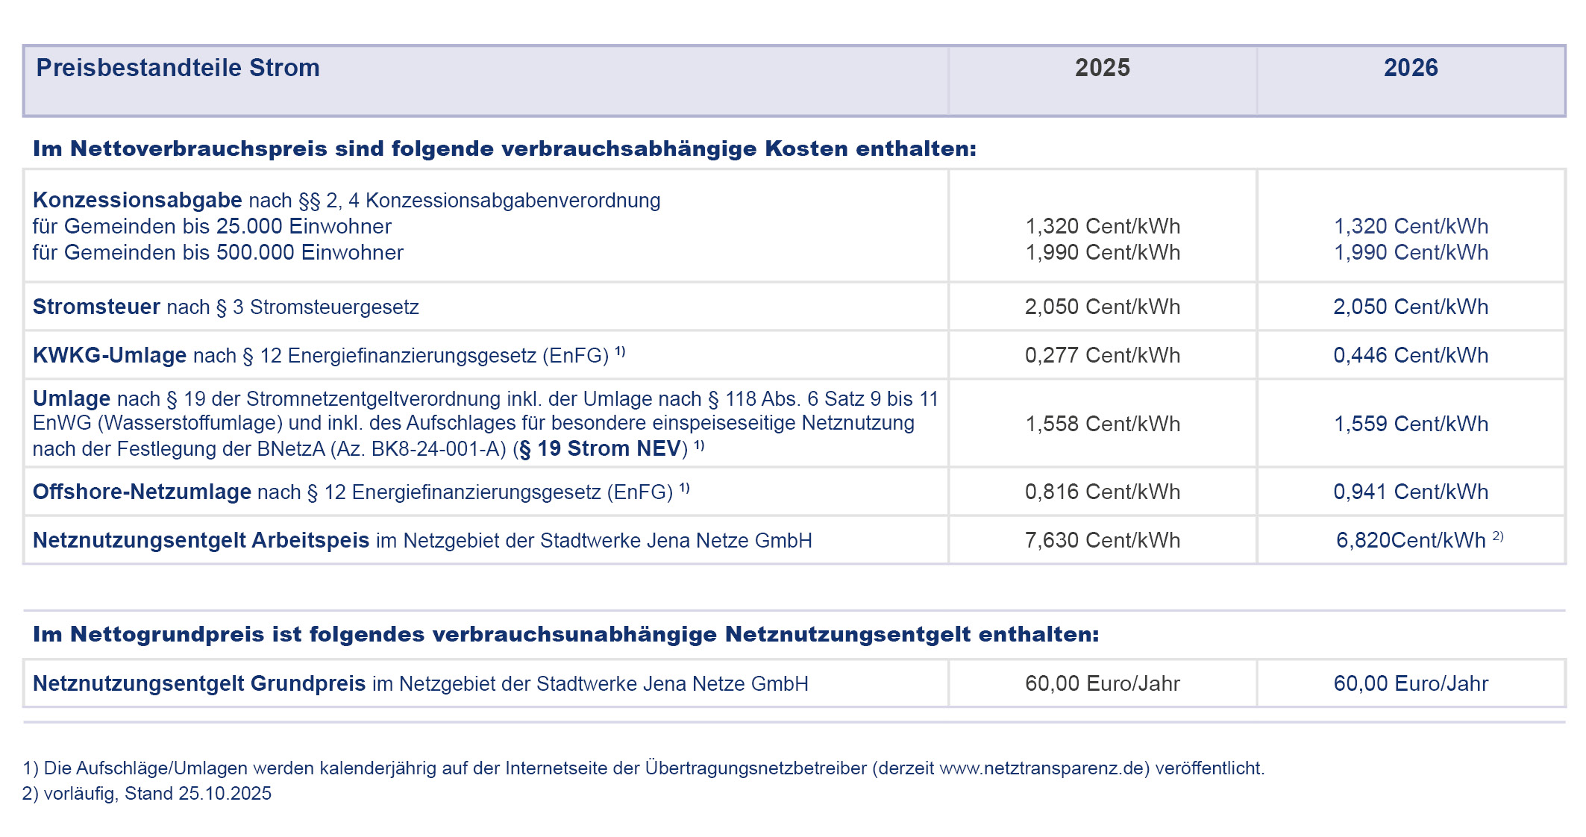Click the 7,630 Cent/kWh 2025 value
The width and height of the screenshot is (1586, 837).
[1102, 540]
